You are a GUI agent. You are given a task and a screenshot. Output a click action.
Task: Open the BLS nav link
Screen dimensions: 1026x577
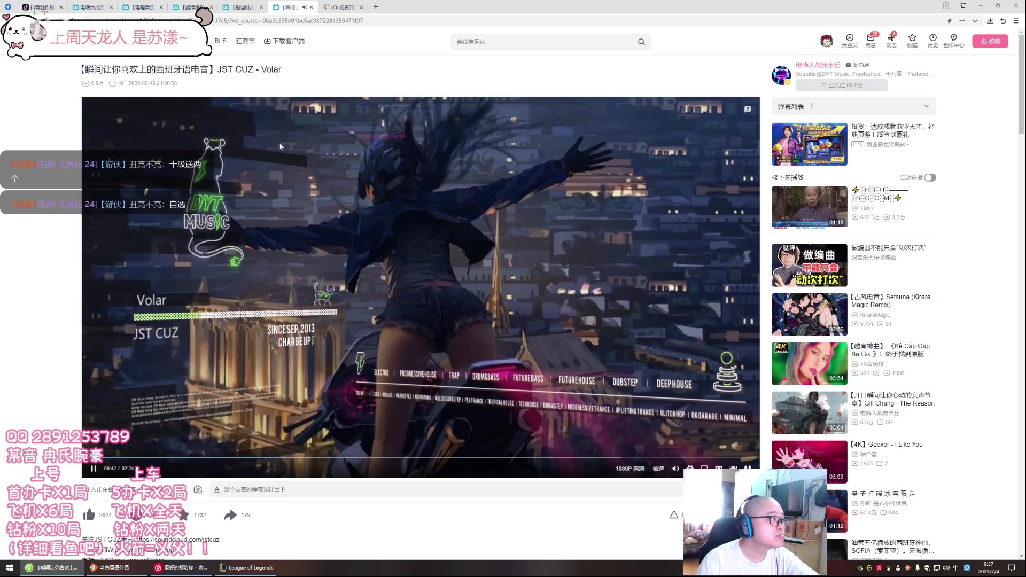point(220,41)
